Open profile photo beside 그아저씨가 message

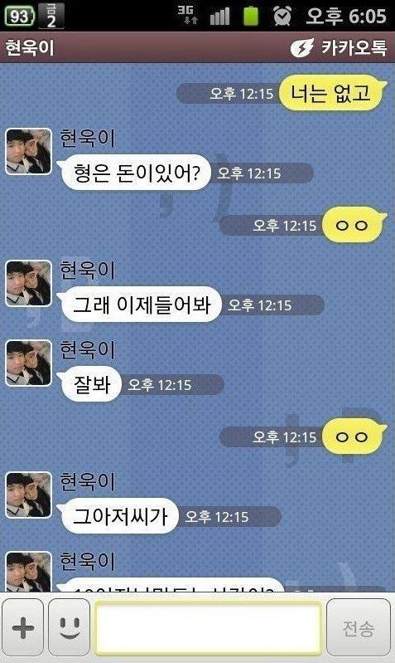point(28,495)
